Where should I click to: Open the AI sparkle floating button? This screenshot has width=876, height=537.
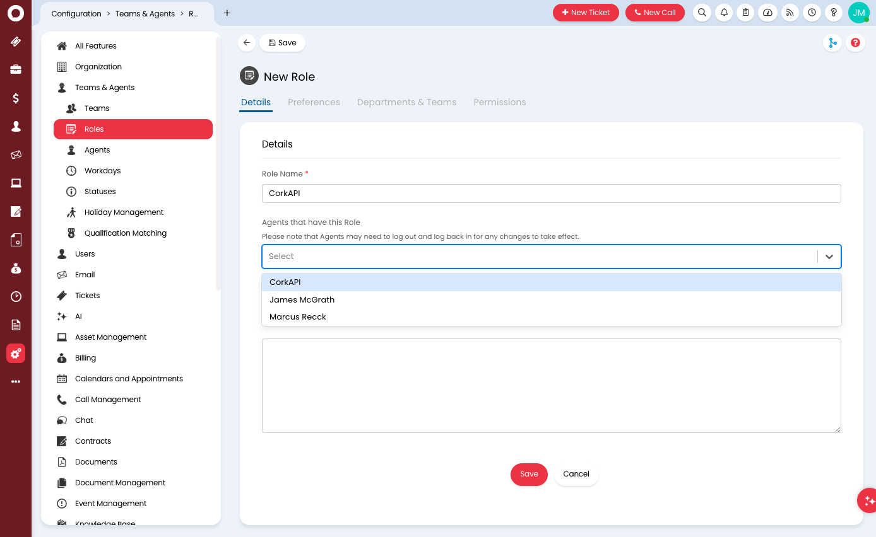(868, 500)
